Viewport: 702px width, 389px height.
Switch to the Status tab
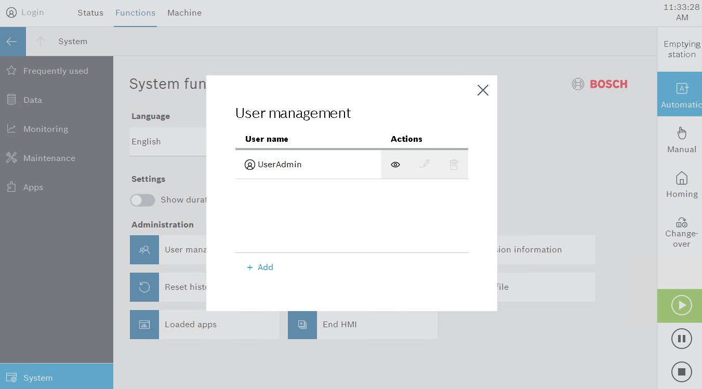click(x=90, y=13)
